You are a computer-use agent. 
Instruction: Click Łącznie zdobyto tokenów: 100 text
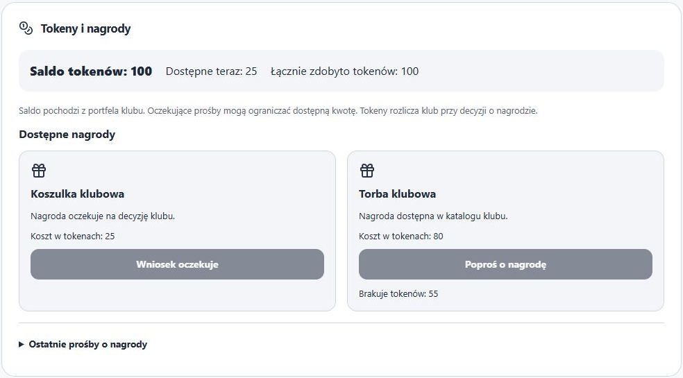click(x=344, y=71)
